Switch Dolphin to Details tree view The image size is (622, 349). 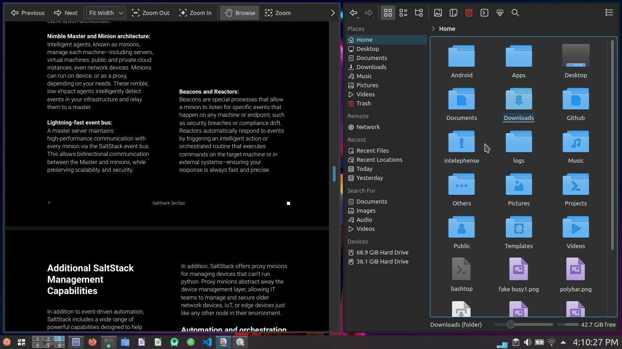pos(419,13)
